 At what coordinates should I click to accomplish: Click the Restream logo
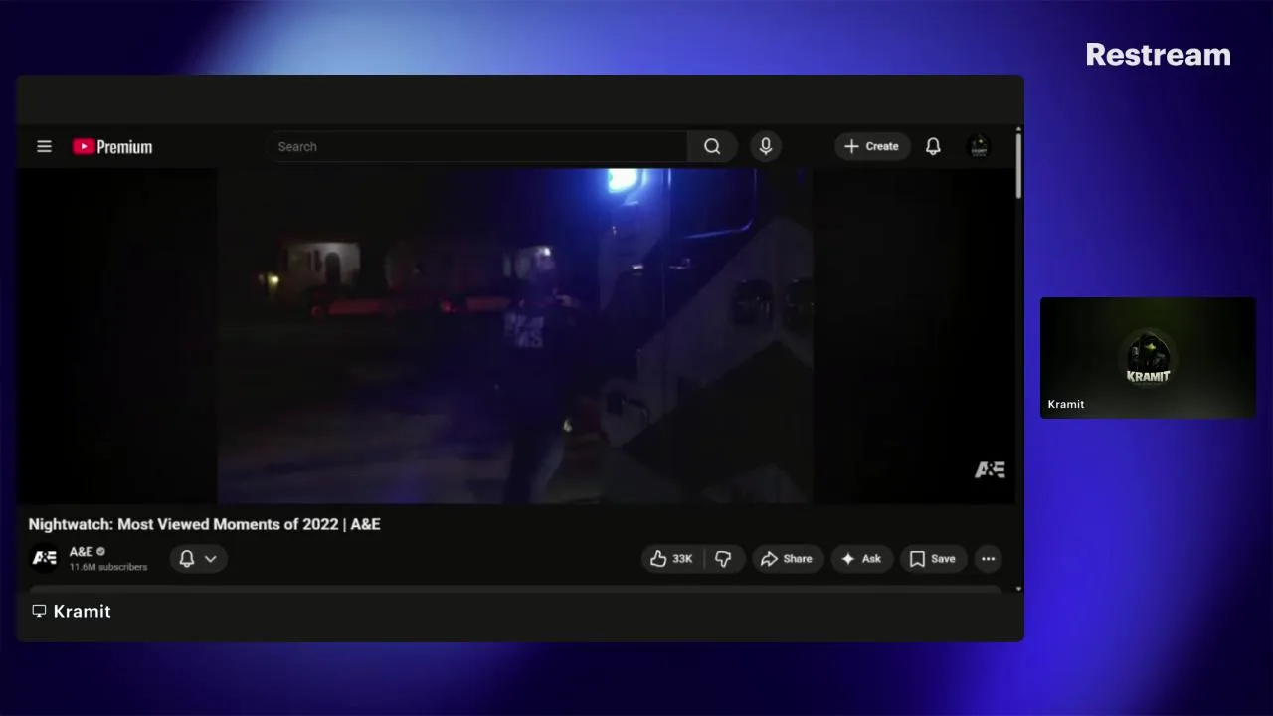tap(1158, 55)
